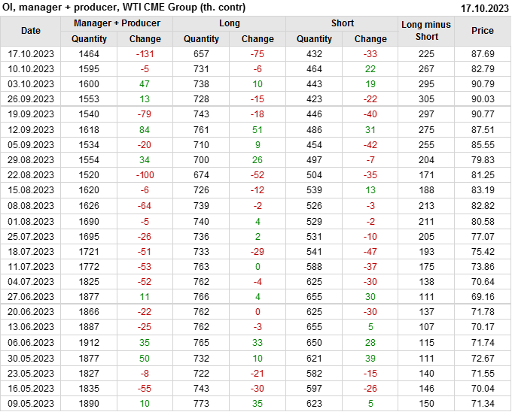Select the table title mentioning WTI CME Group
This screenshot has width=512, height=412.
point(123,8)
